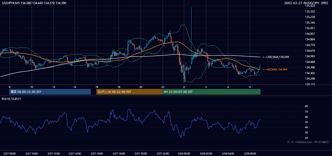Click the 2/27 08:00 bottom time label
Screen dimensions: 332x156
tap(10, 153)
